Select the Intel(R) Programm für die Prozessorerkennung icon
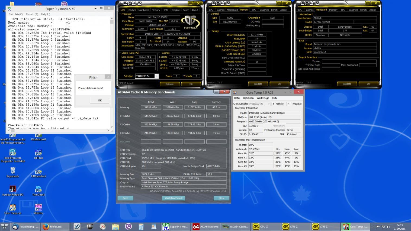 (13, 139)
